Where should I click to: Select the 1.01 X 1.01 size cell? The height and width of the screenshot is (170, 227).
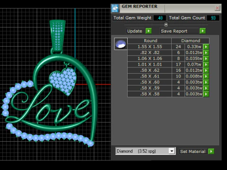pos(149,64)
